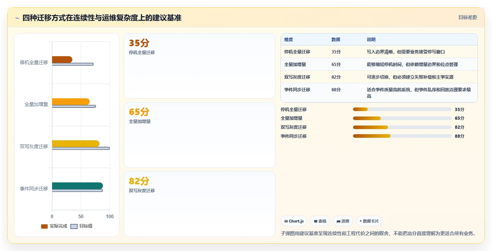Click the 停机全量迁移 chart axis label
The height and width of the screenshot is (251, 492).
tap(34, 62)
